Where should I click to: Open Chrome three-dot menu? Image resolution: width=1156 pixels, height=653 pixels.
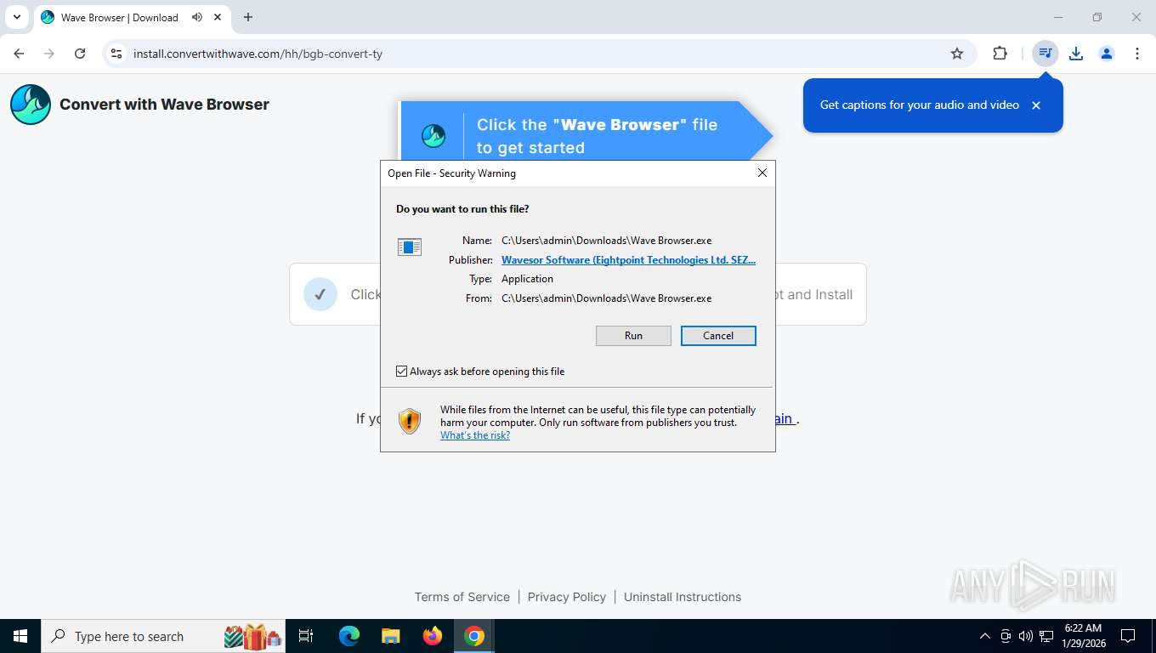(x=1137, y=54)
